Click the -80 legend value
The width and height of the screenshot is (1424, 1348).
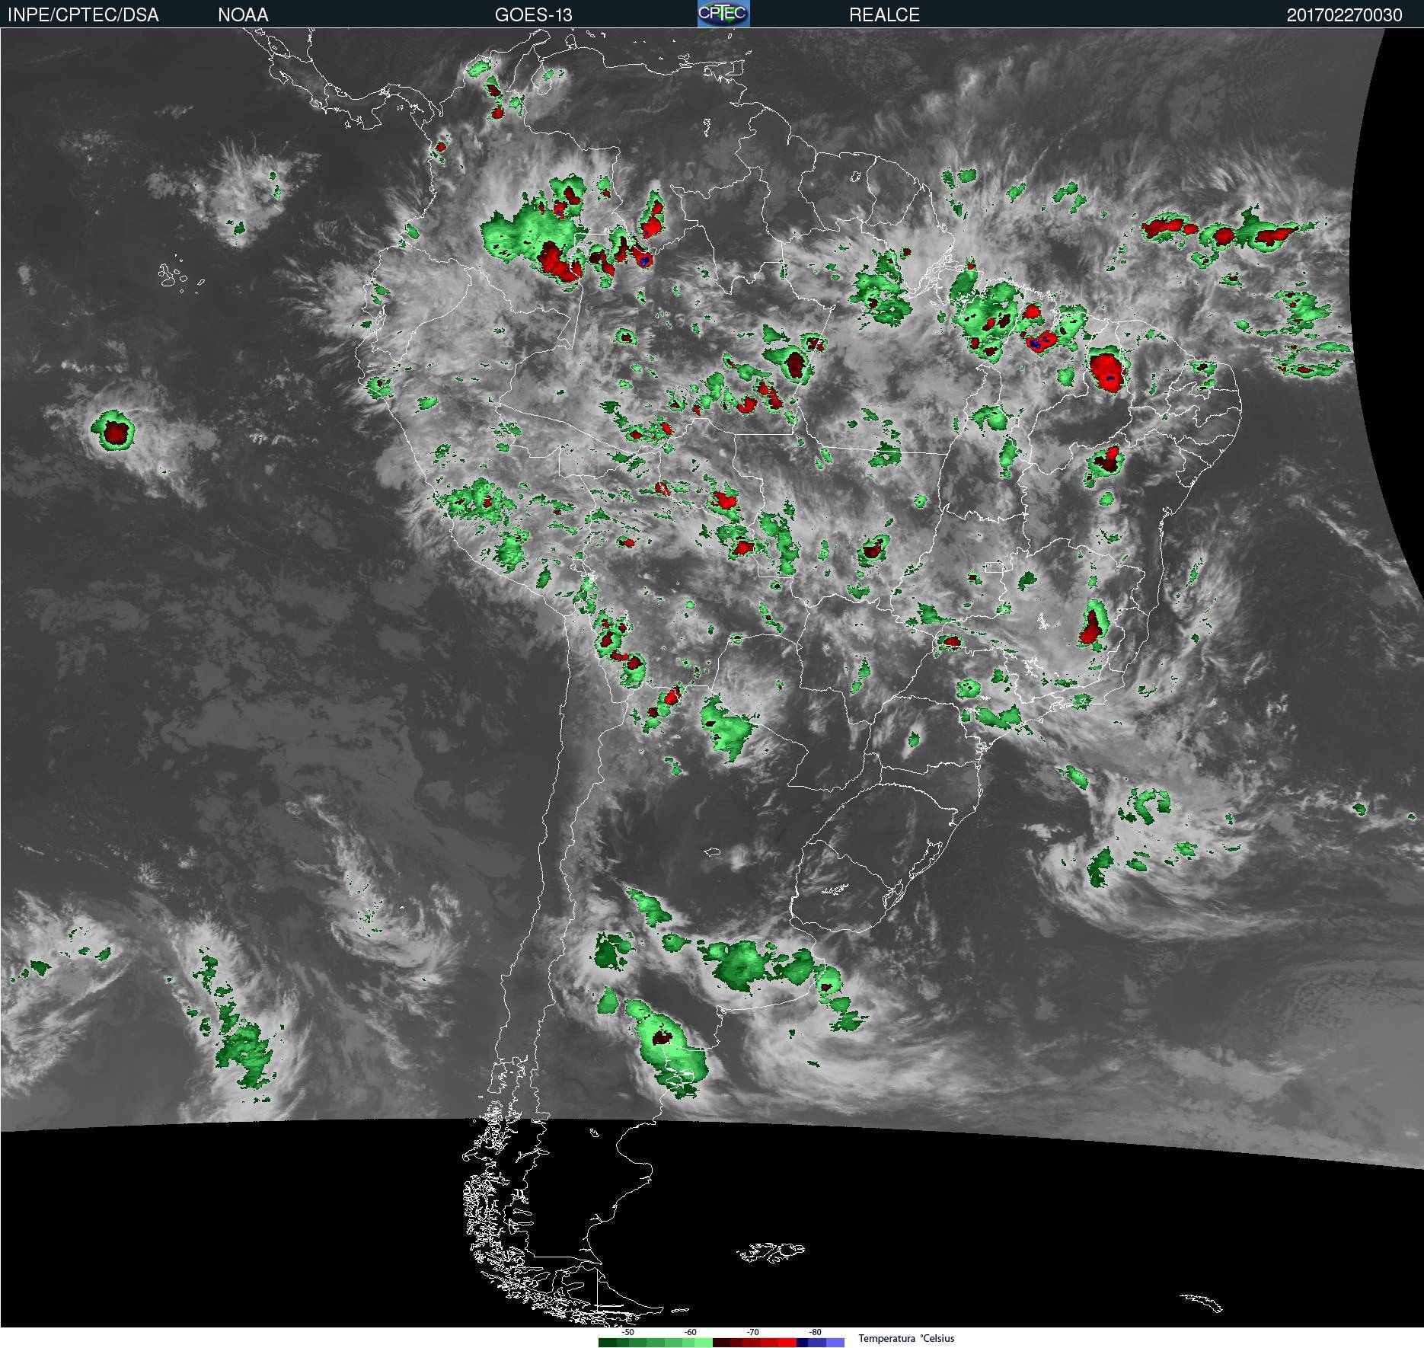click(x=815, y=1332)
